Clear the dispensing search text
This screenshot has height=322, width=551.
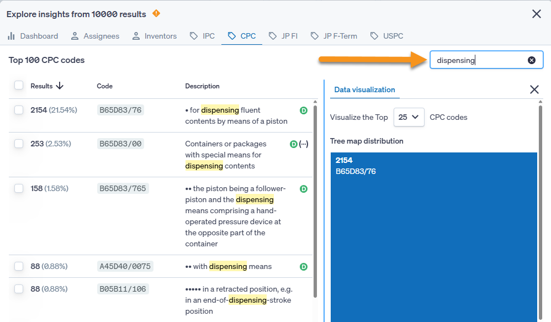pyautogui.click(x=531, y=60)
